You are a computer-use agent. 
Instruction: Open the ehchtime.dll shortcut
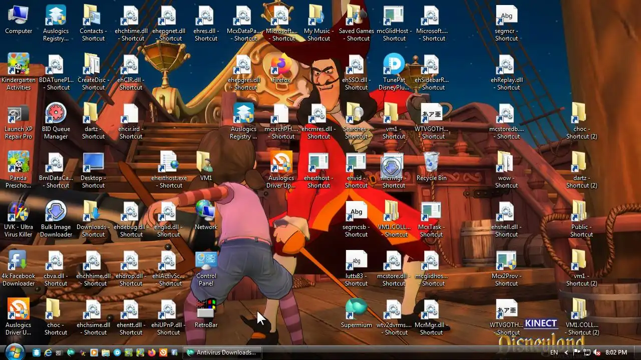pos(131,23)
